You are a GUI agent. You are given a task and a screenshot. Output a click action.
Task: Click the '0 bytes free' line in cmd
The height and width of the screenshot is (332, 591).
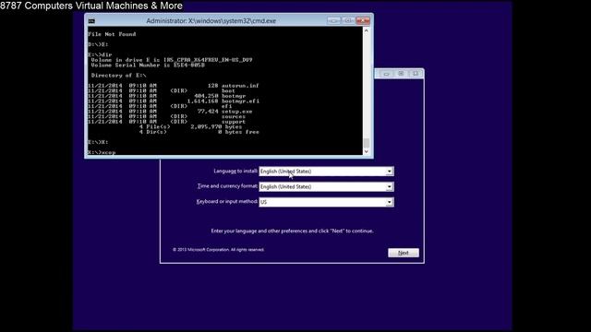click(238, 132)
